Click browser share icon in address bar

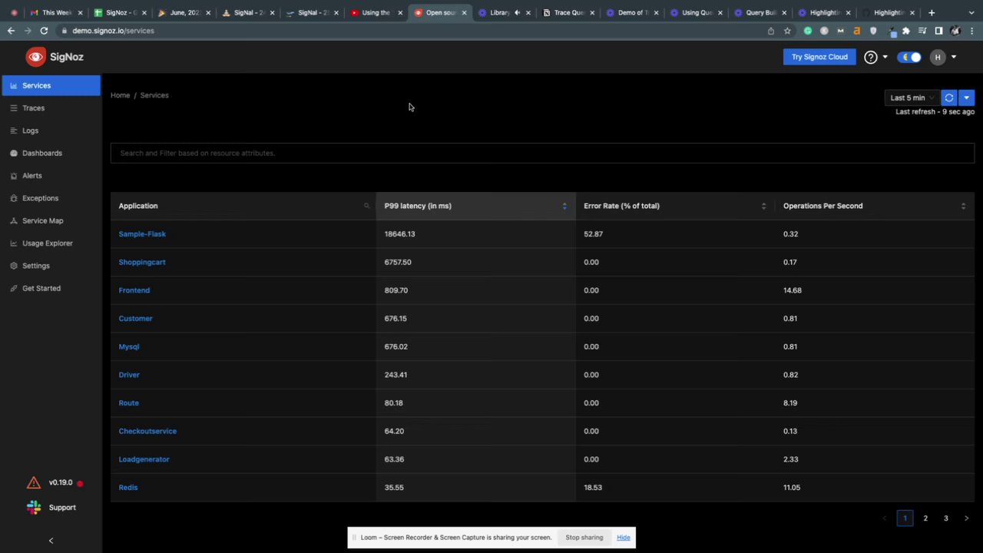click(x=771, y=31)
